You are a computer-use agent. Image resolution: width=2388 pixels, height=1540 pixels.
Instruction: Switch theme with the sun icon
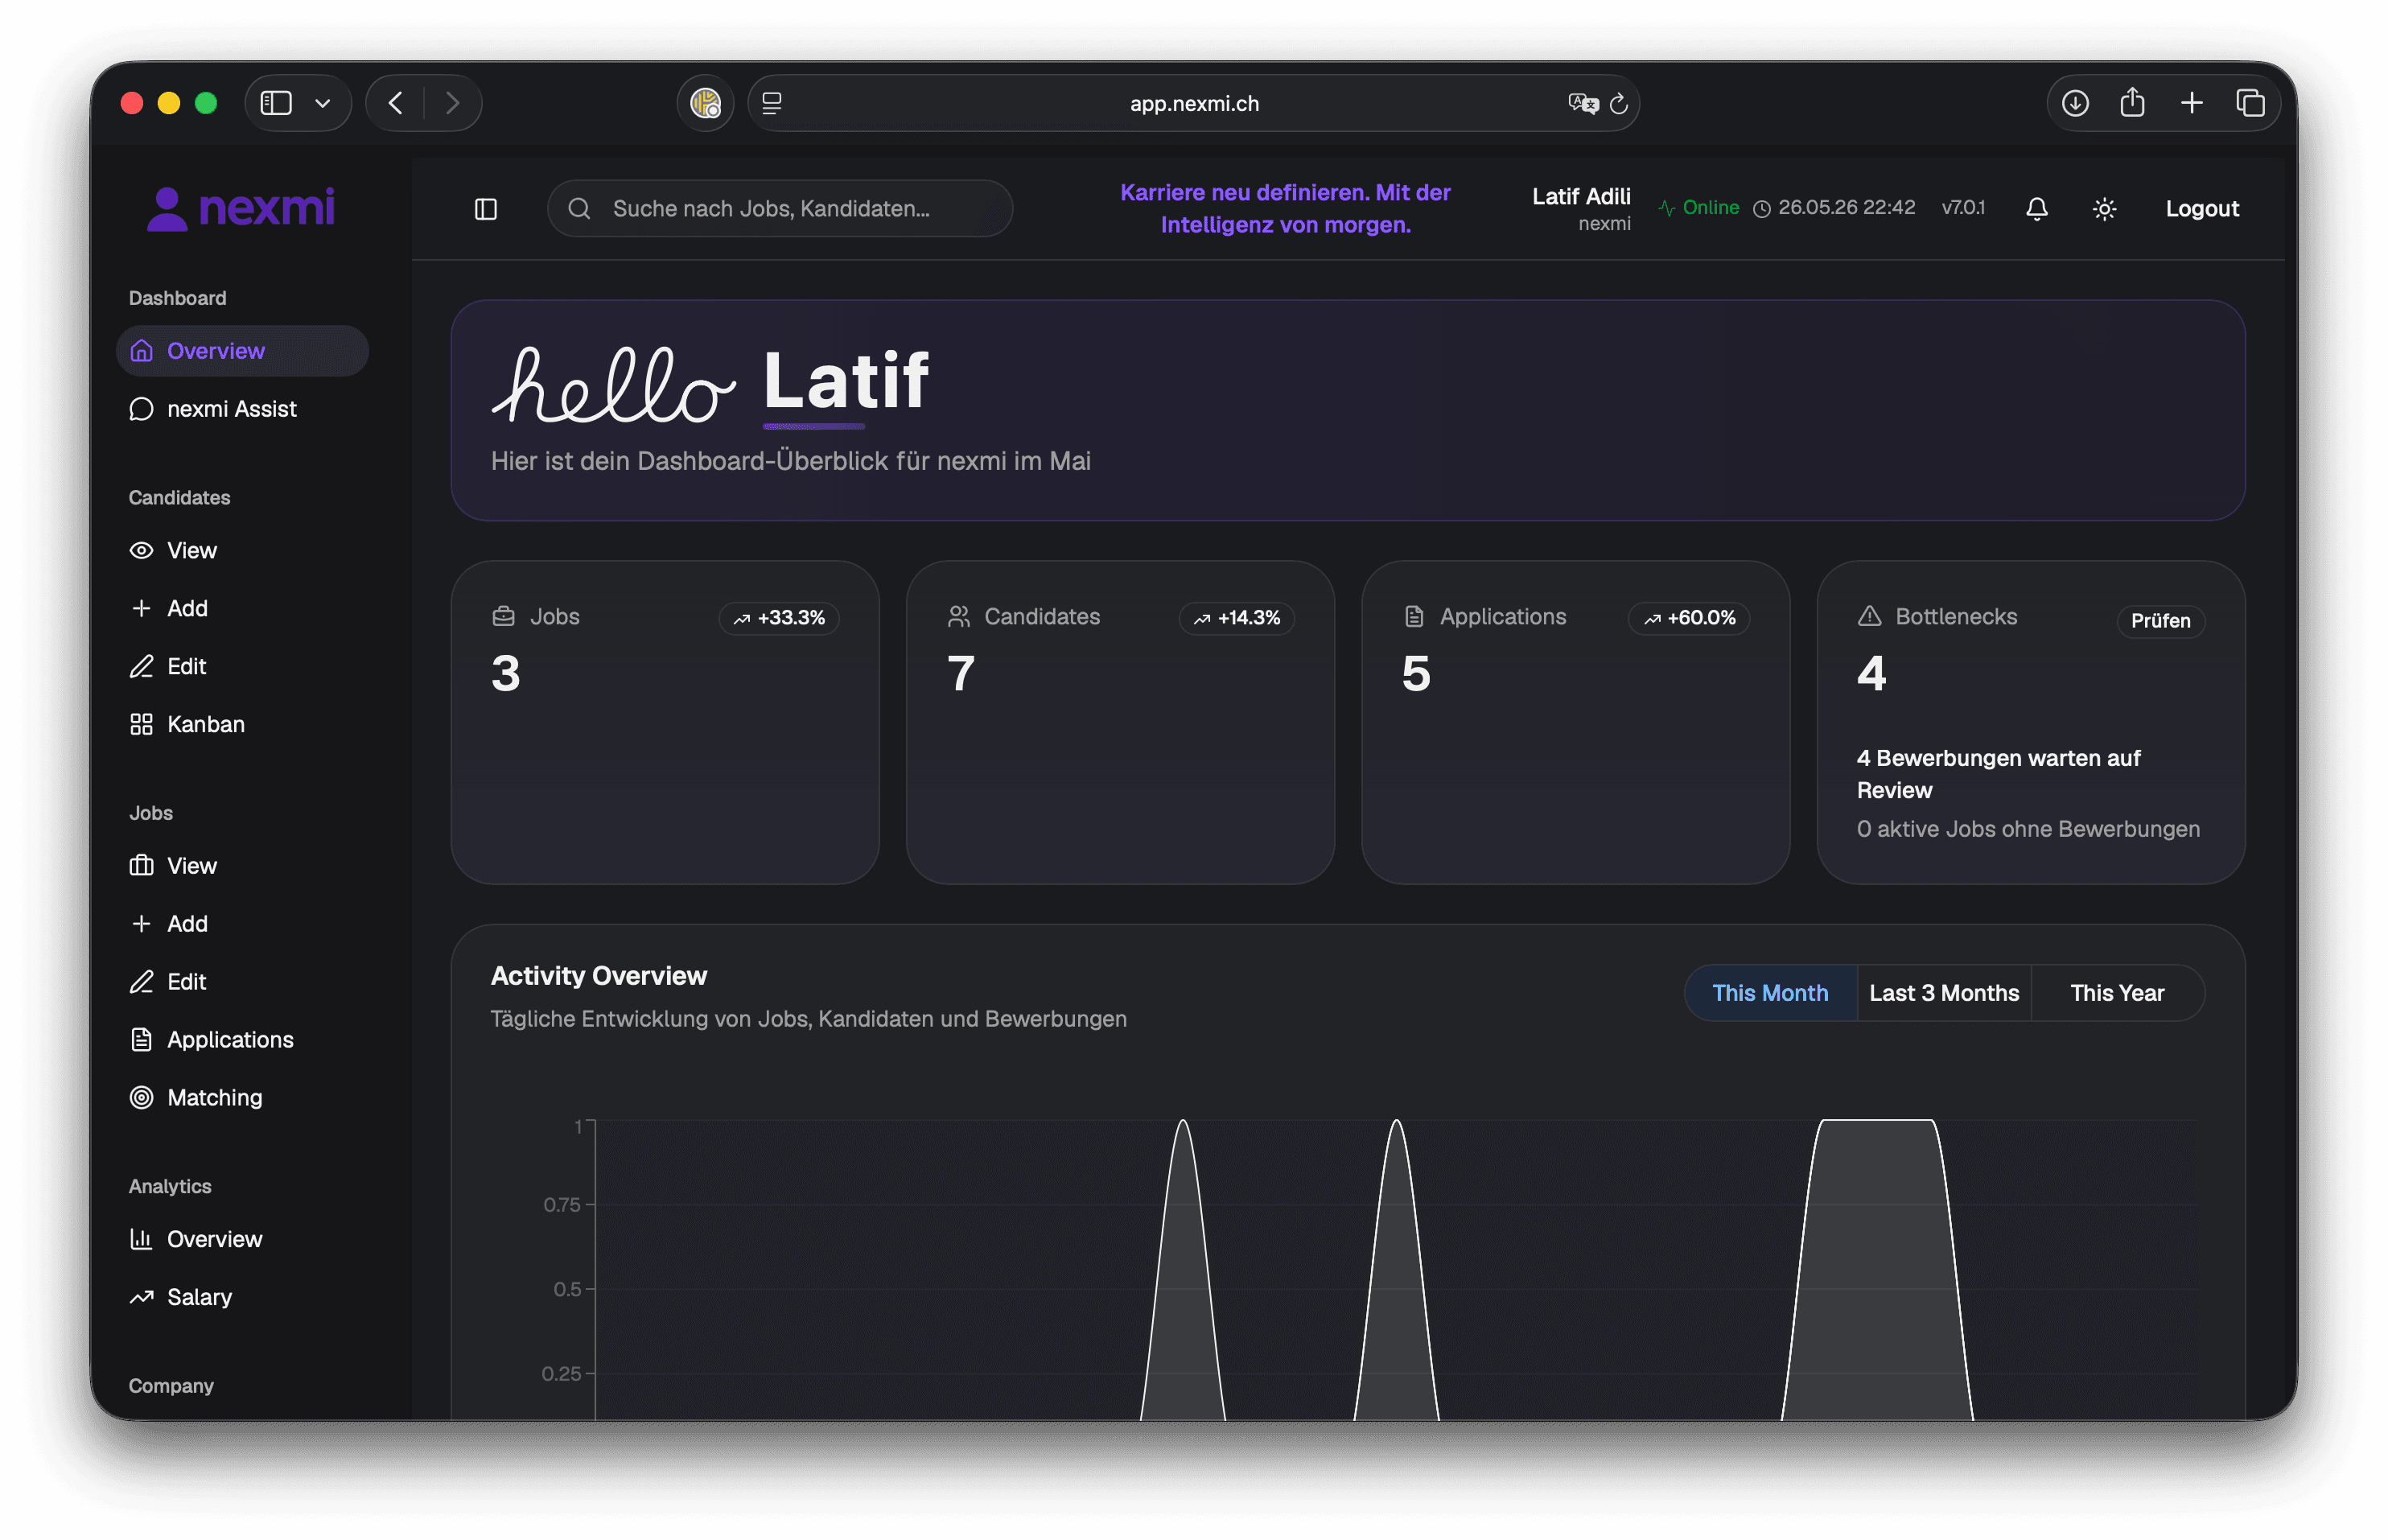pos(2104,209)
